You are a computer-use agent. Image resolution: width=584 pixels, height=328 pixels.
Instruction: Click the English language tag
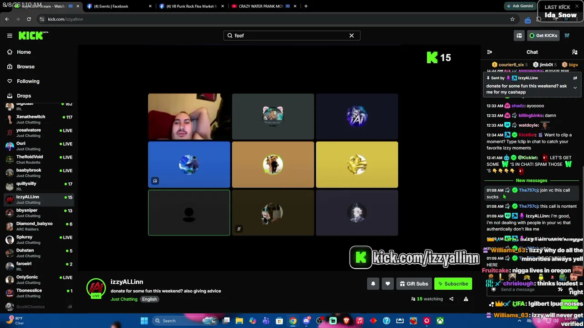149,299
